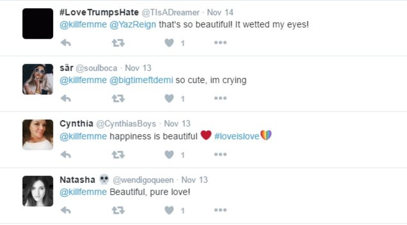Retweet sãr's "so cute" tweet
This screenshot has width=407, height=225.
(118, 98)
